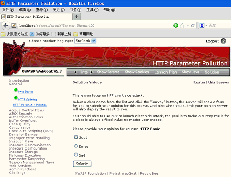This screenshot has height=177, width=231.
Task: Reload the page with the refresh icon
Action: tap(193, 25)
